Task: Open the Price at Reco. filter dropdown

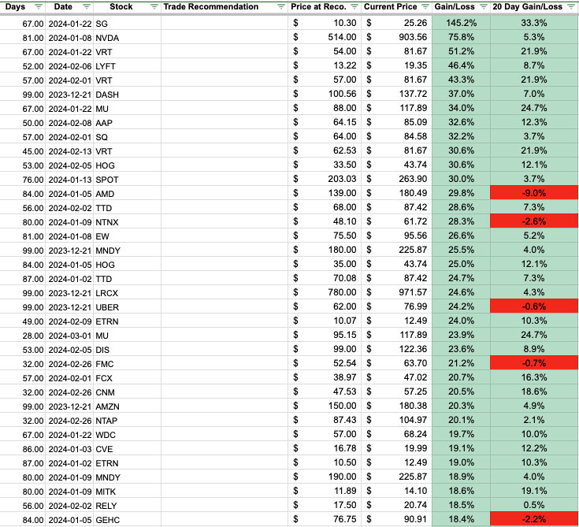Action: coord(354,6)
